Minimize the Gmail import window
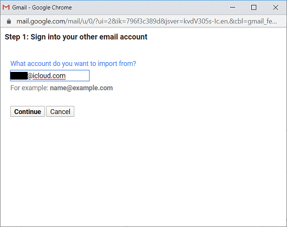This screenshot has width=287, height=227. coord(232,8)
